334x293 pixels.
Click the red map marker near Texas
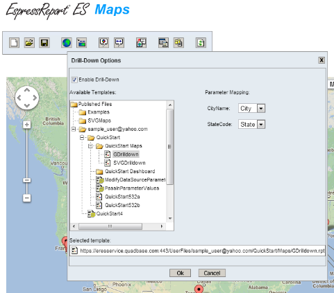(199, 289)
